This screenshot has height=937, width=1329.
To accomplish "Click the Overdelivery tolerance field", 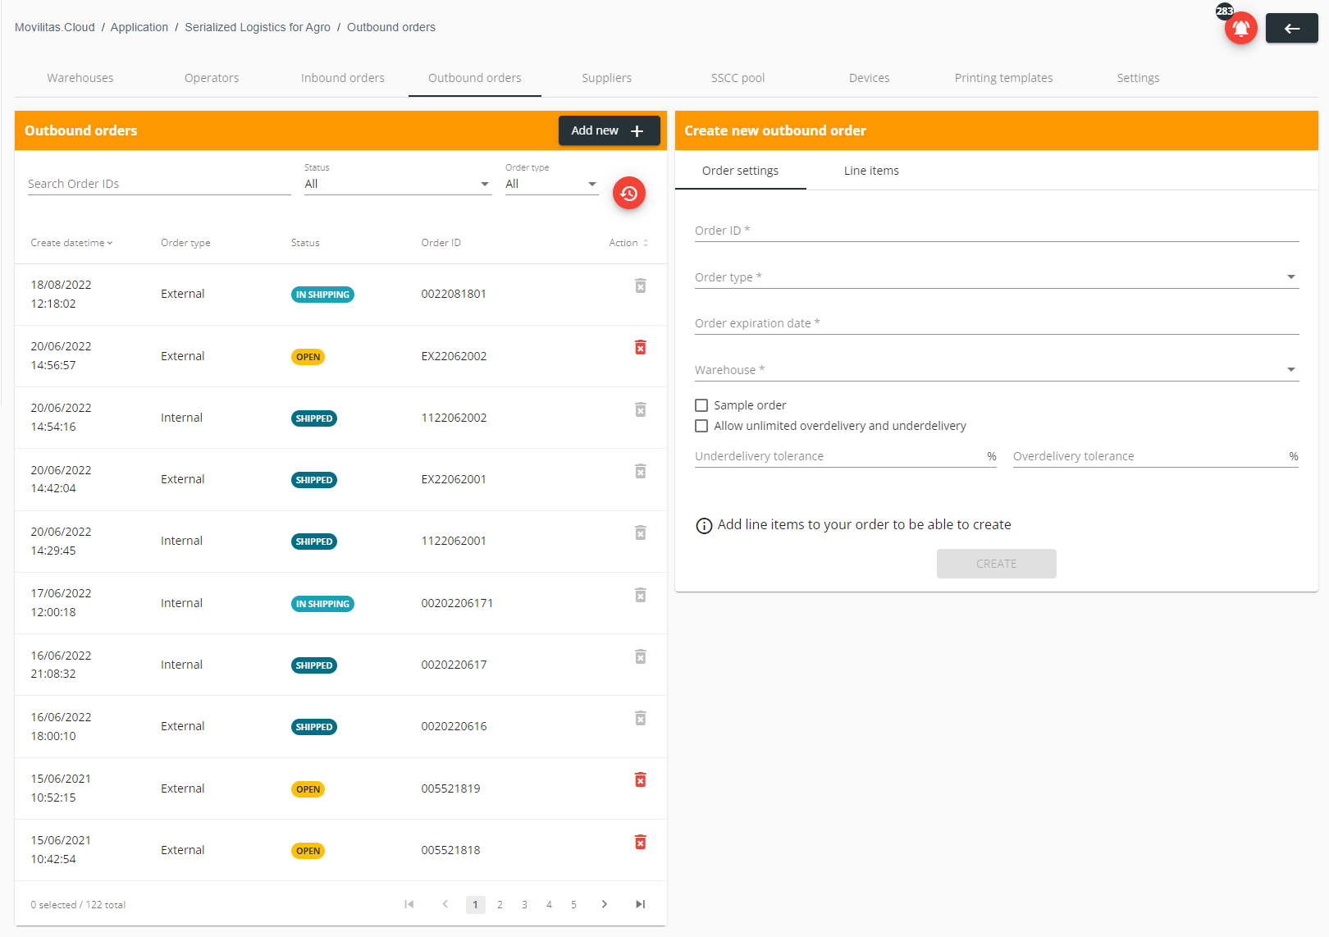I will 1155,456.
